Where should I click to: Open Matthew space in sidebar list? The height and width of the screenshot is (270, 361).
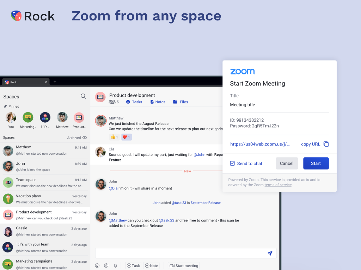(45, 150)
